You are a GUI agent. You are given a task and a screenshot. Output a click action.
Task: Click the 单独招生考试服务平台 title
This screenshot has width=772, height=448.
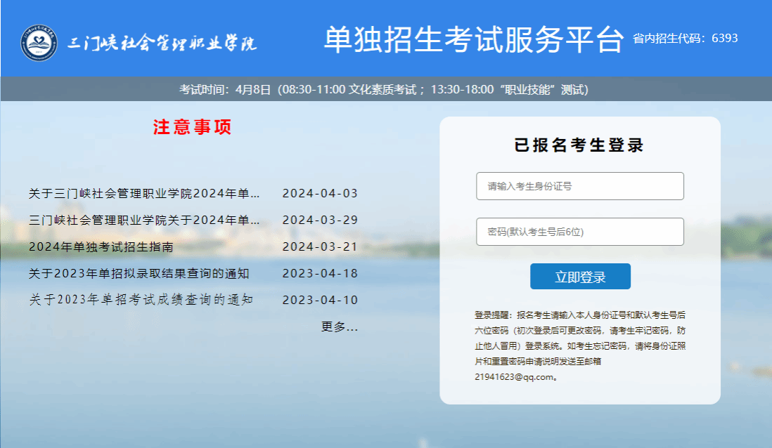tap(473, 40)
